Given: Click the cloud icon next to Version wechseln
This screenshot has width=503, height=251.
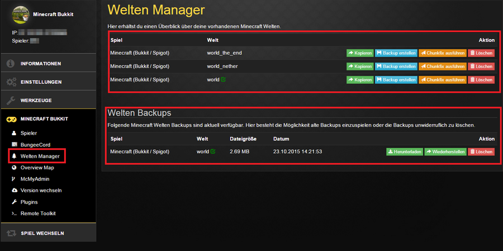Looking at the screenshot, I should [14, 190].
